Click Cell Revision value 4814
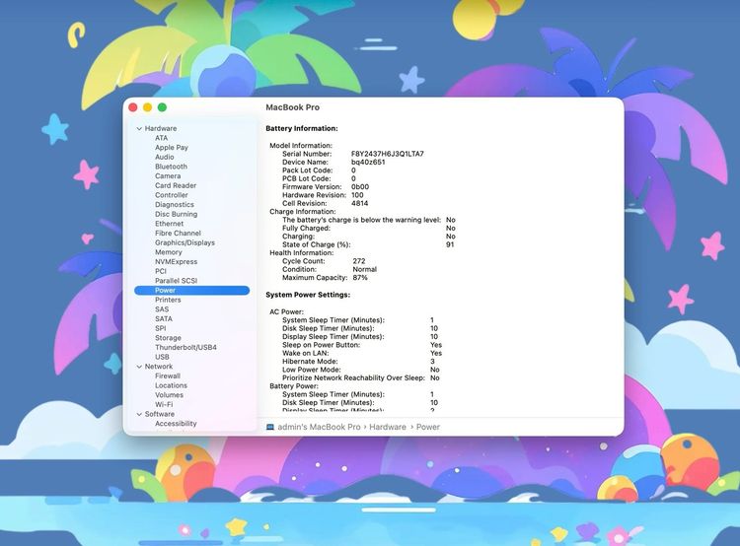 [359, 203]
